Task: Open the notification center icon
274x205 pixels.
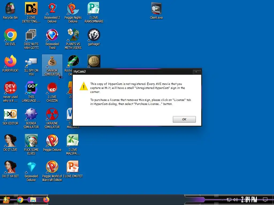Action: point(265,199)
